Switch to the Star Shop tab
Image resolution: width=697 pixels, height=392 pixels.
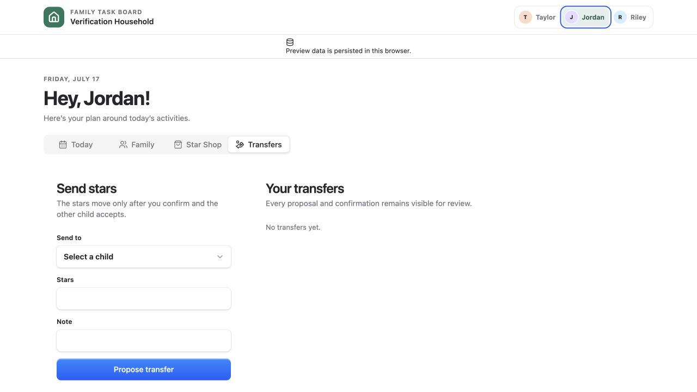coord(198,144)
